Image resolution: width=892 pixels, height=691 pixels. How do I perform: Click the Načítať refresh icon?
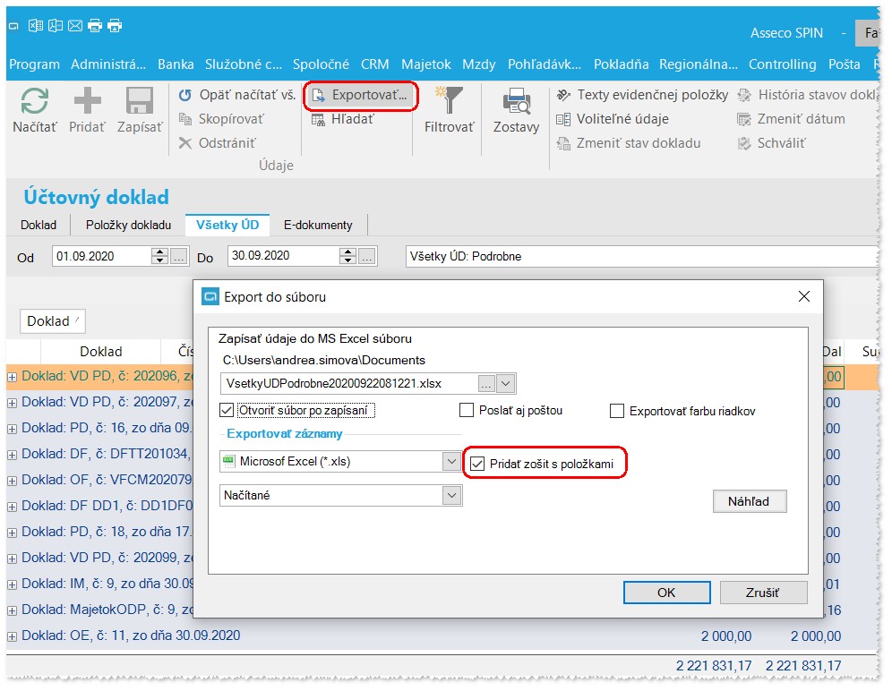[x=34, y=101]
